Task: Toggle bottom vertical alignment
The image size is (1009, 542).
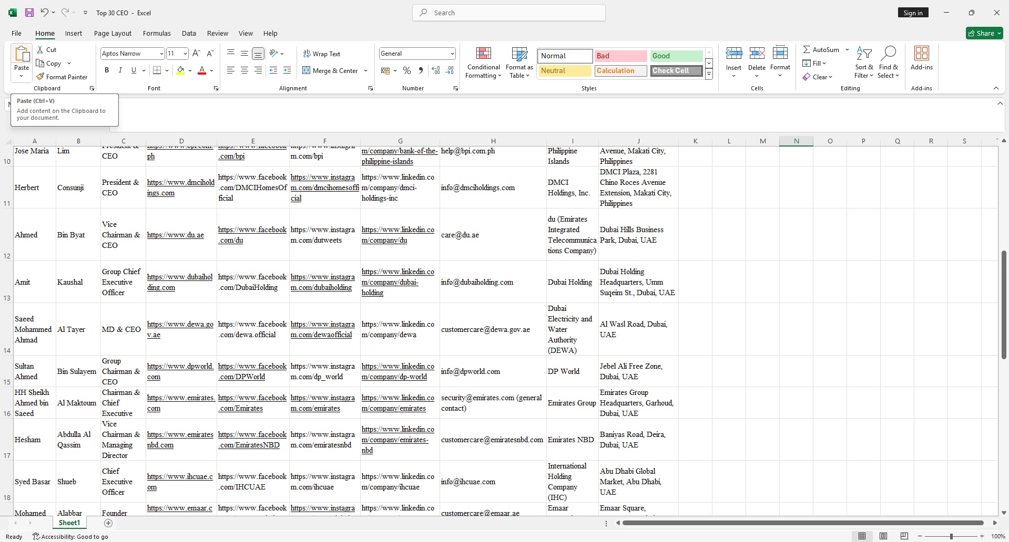Action: point(258,53)
